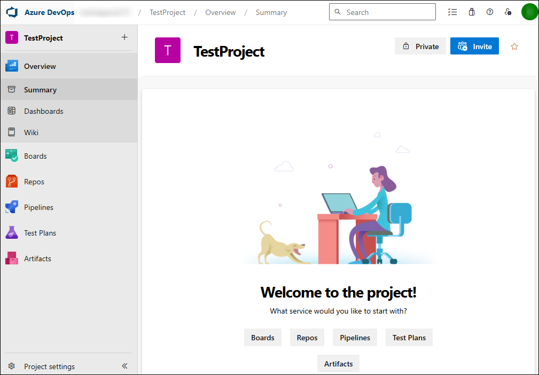Open Boards in the left navigation

tap(69, 155)
